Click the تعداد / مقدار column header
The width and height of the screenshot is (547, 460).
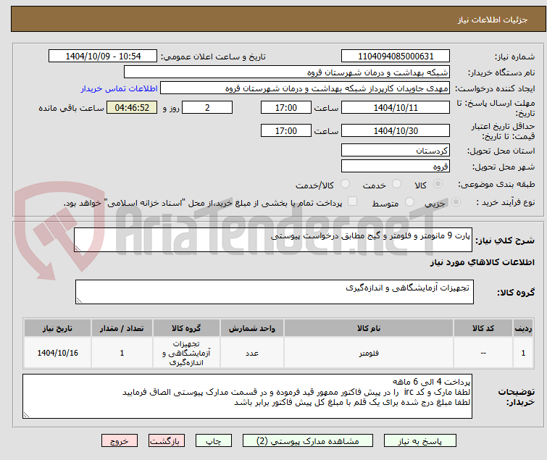click(122, 328)
